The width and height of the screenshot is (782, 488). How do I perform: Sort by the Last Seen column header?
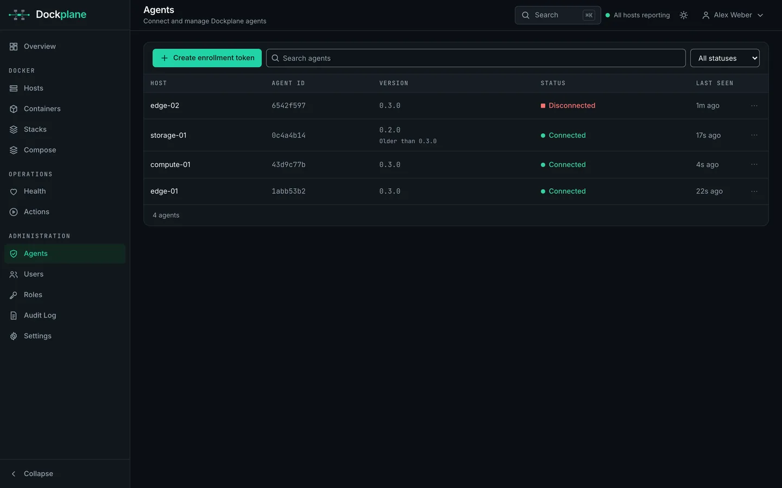[x=715, y=84]
